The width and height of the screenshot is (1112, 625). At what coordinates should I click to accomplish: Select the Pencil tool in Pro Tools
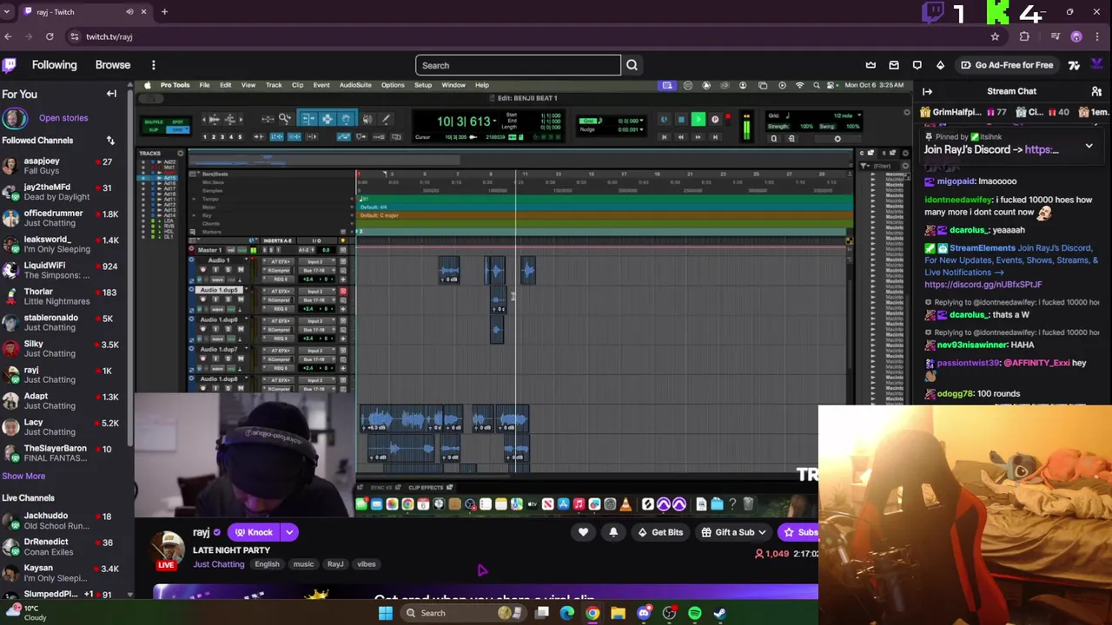(386, 119)
